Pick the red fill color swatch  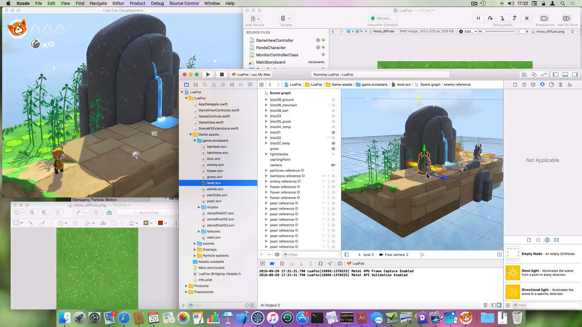tap(160, 223)
